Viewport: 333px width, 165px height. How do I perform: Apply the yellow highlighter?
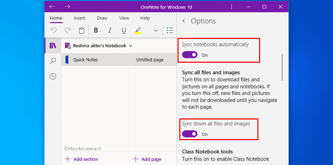click(138, 30)
